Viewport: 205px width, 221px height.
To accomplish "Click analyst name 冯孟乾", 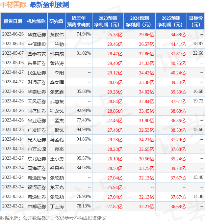I will 57,140.
